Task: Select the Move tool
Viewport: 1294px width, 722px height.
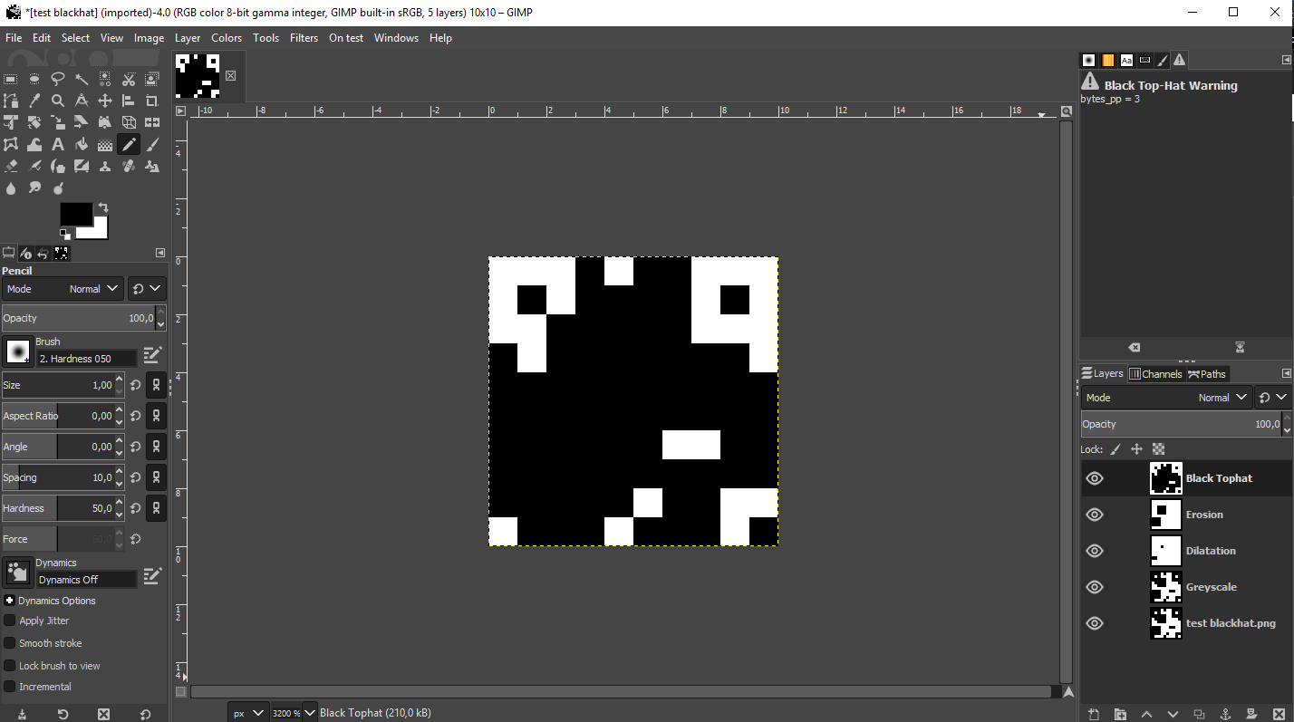Action: [105, 101]
